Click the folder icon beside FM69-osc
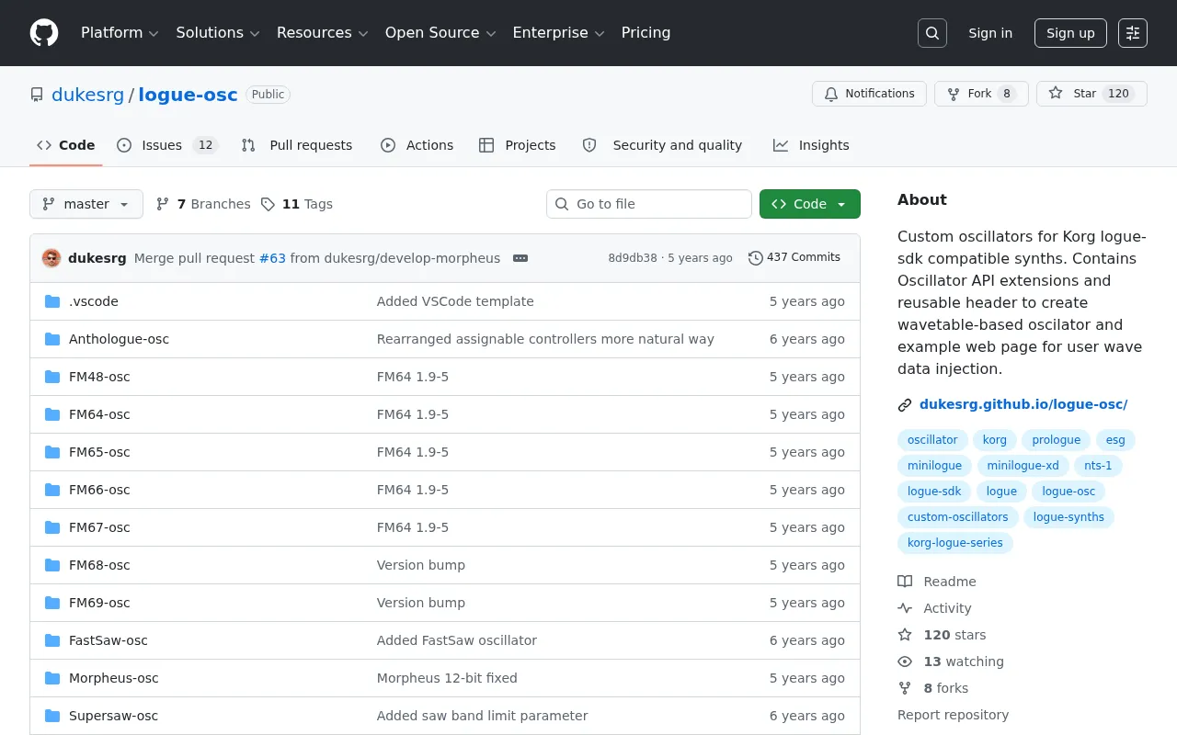Image resolution: width=1177 pixels, height=735 pixels. 52,603
